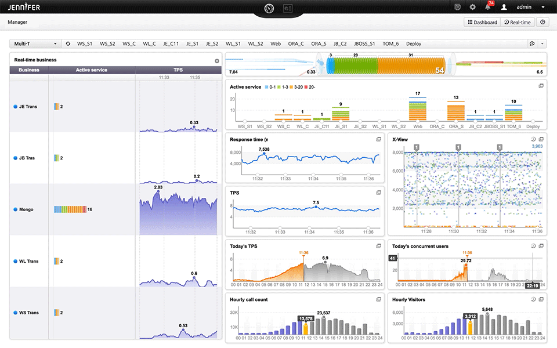Open the settings gear in the top bar
Screen dimensions: 557x348
[x=472, y=6]
